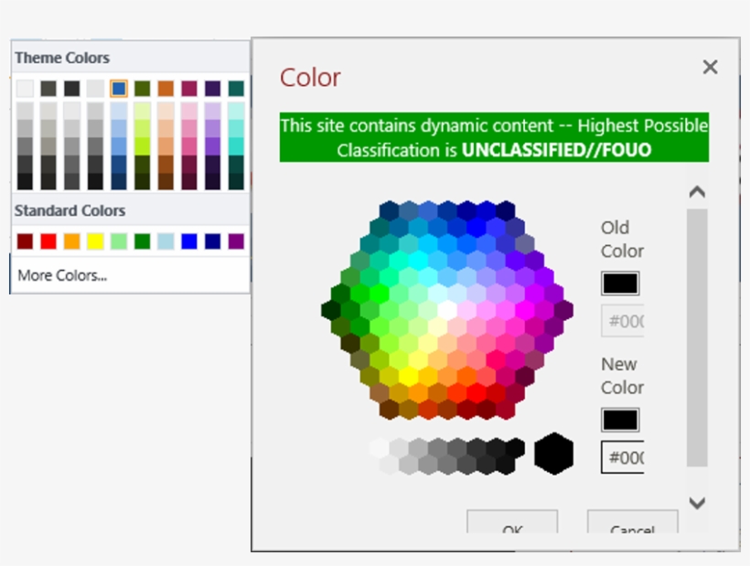Select the white theme color swatch

[x=25, y=89]
